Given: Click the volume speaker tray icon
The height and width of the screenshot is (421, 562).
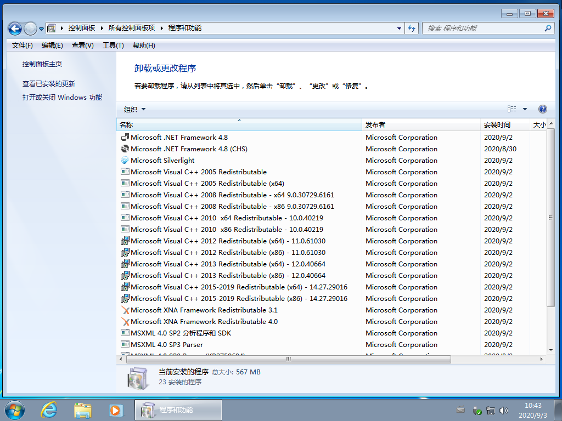Looking at the screenshot, I should click(x=504, y=410).
